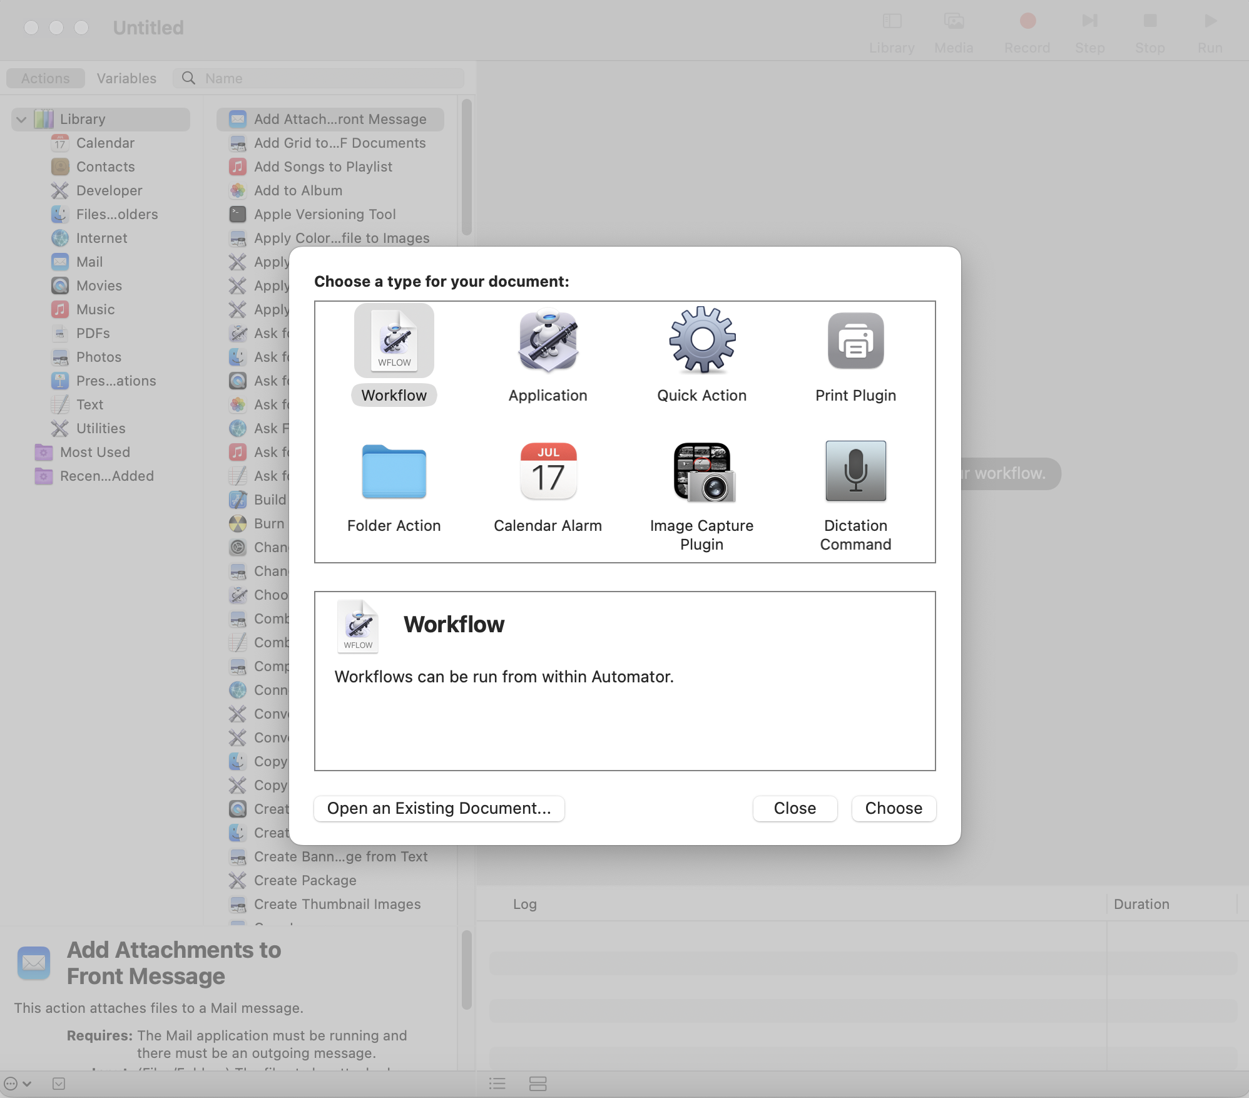
Task: Open the Recently Added smart folder
Action: [106, 476]
